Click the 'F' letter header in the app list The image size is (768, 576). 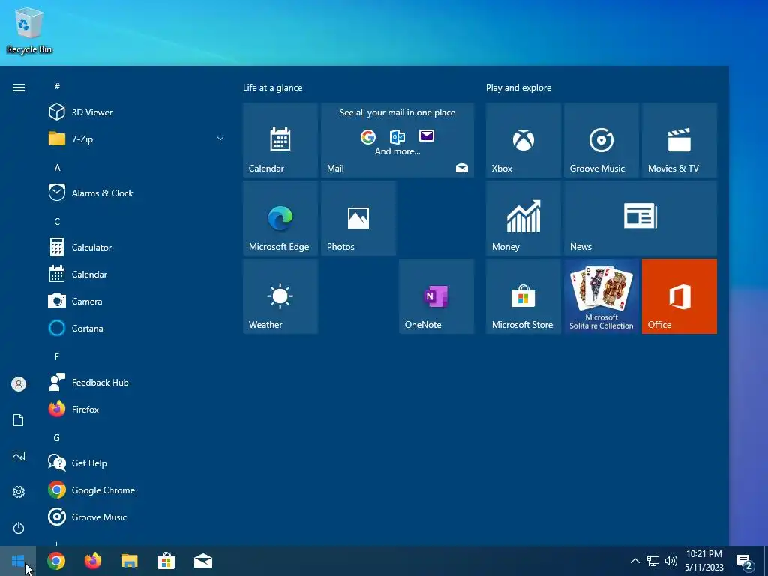click(x=57, y=356)
